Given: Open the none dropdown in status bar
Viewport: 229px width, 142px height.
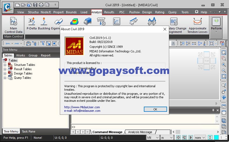Looking at the screenshot, I should (x=204, y=138).
